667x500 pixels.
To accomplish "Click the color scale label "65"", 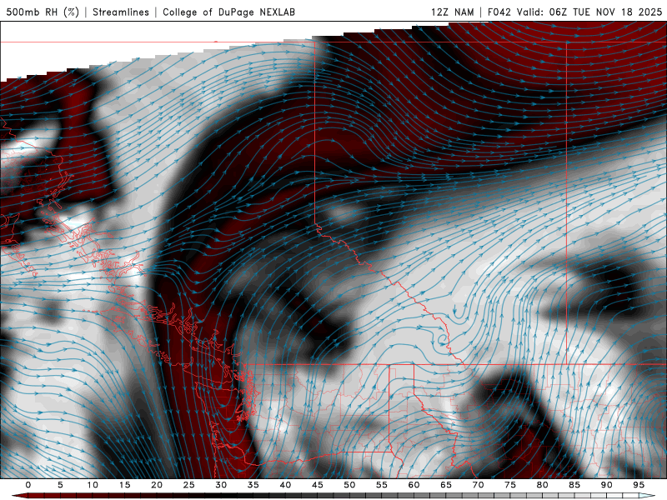I will (446, 485).
